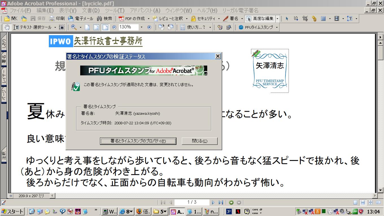Click the binoculars 検索 search button
The image size is (384, 216).
104,19
